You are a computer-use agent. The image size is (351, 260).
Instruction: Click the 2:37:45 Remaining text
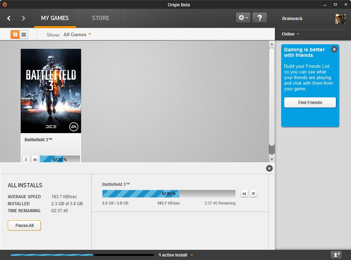pos(220,203)
